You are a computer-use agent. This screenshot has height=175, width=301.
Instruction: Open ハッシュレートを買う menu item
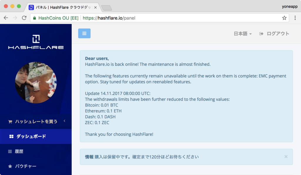(x=36, y=121)
